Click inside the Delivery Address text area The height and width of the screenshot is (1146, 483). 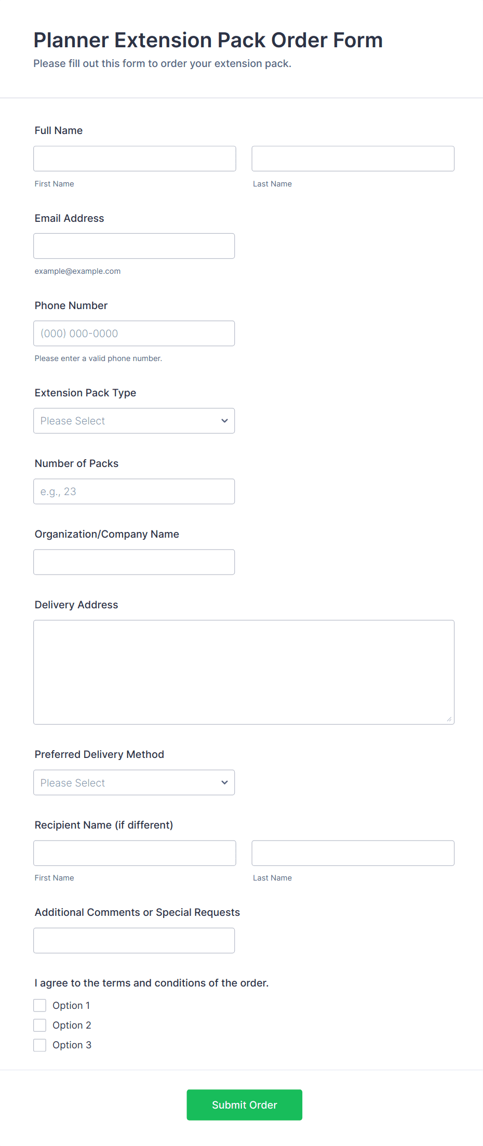(244, 672)
